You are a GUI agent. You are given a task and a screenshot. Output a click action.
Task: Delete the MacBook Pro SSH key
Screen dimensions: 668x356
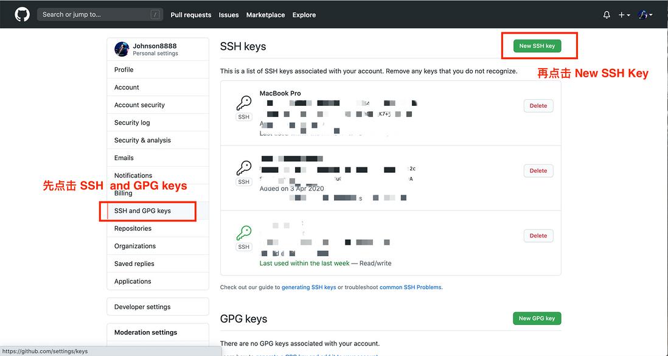(538, 106)
